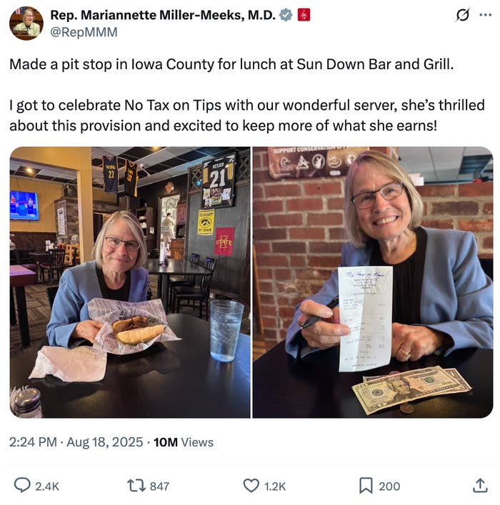500x505 pixels.
Task: Bookmark the post with the ribbon icon
Action: (366, 486)
